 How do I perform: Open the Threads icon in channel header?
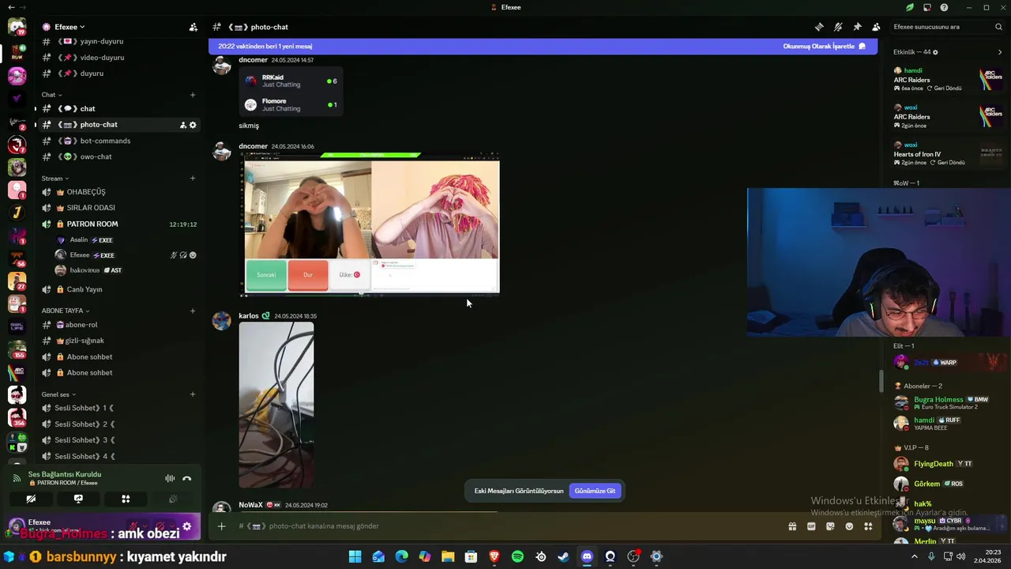click(x=819, y=27)
